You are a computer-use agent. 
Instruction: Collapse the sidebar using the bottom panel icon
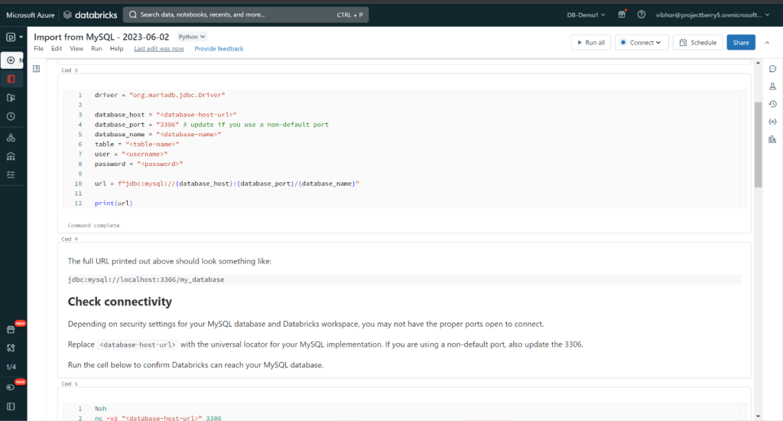11,406
